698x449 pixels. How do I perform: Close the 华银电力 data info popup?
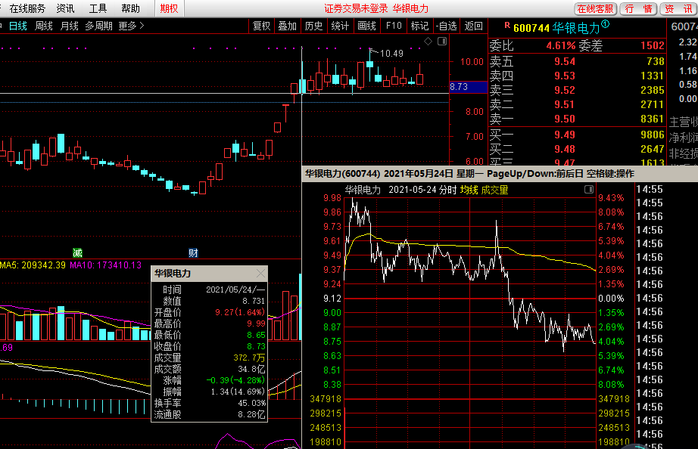coord(260,274)
